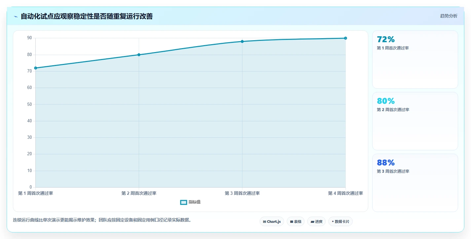The image size is (471, 239).
Task: Select the 进度 tag
Action: pyautogui.click(x=316, y=222)
